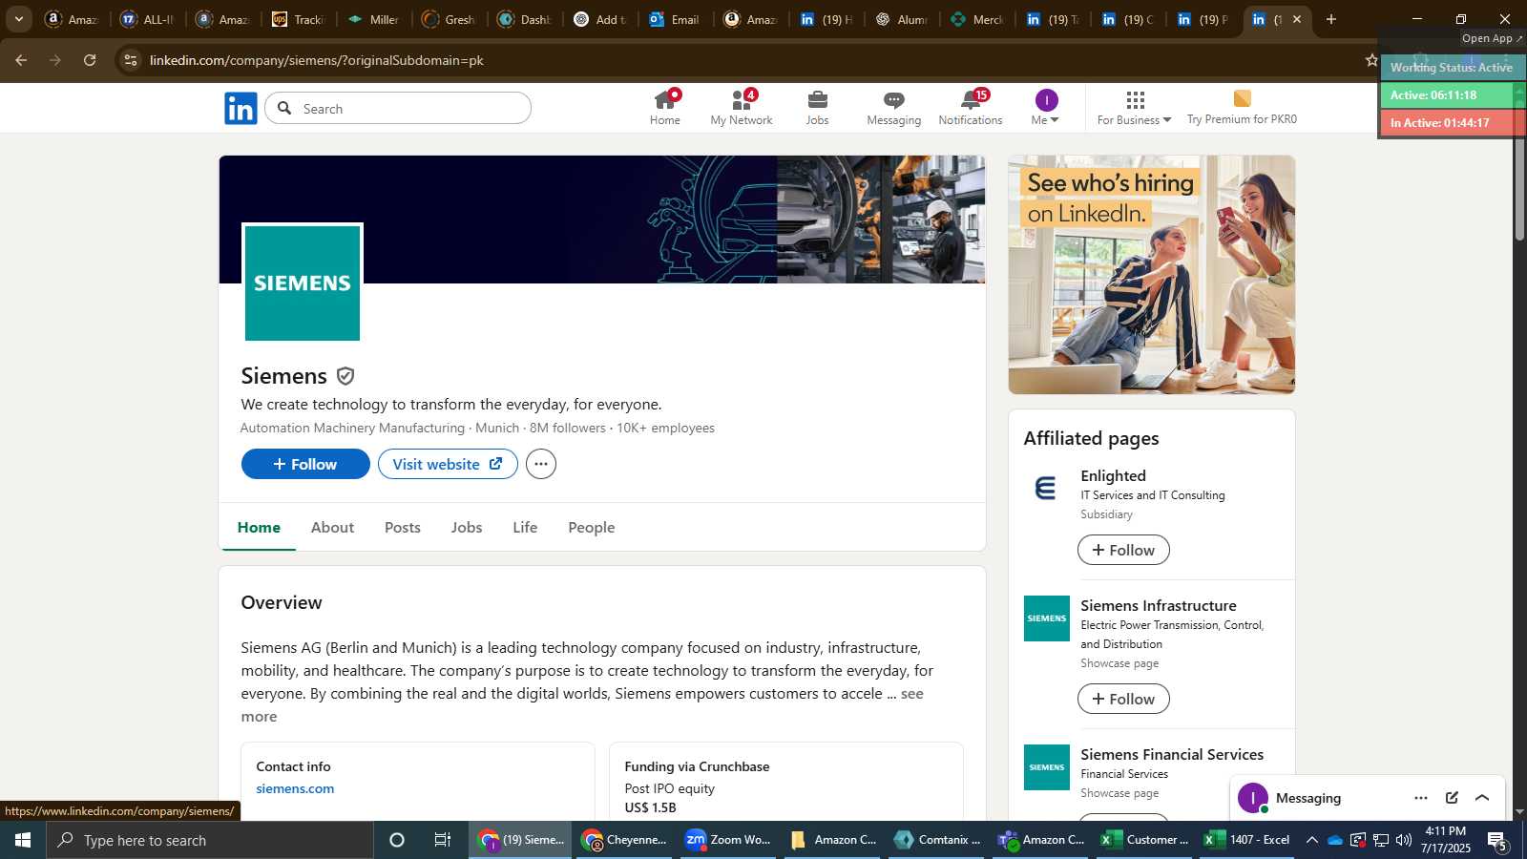Viewport: 1527px width, 859px height.
Task: Open LinkedIn home via logo icon
Action: click(241, 109)
